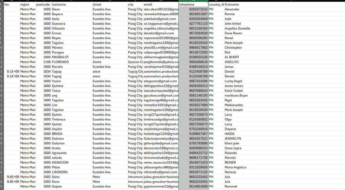Click telephone cell 9616051897
The width and height of the screenshot is (345, 190).
click(x=194, y=14)
